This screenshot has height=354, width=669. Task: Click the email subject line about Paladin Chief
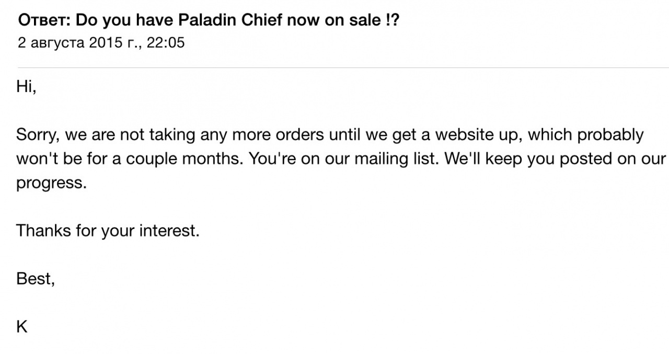pos(209,21)
